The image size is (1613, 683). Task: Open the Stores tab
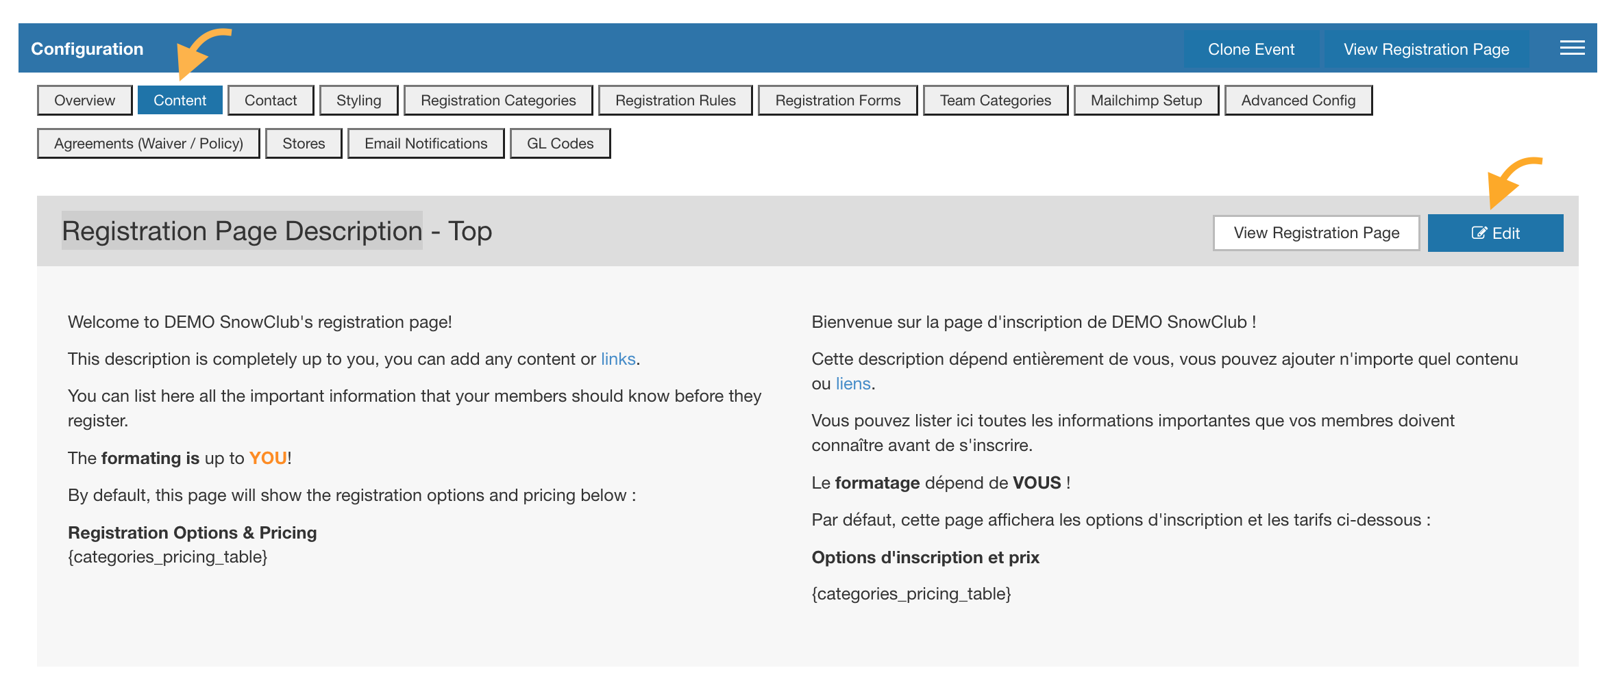click(x=303, y=143)
